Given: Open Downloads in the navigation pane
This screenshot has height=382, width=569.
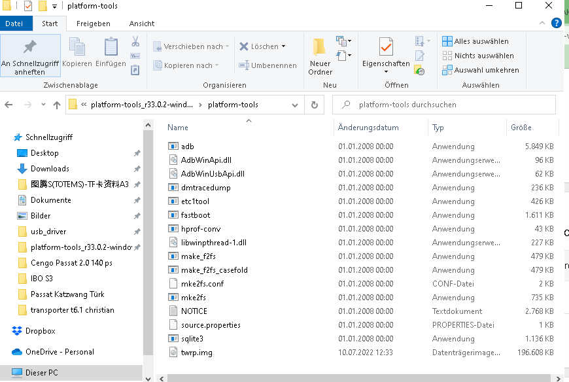Looking at the screenshot, I should click(x=43, y=169).
